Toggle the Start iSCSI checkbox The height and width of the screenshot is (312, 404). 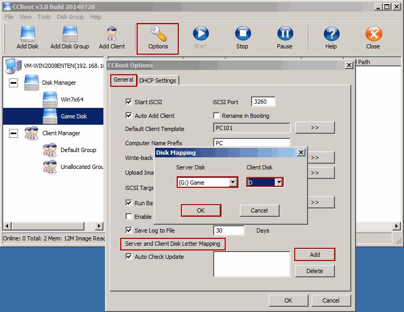[129, 102]
